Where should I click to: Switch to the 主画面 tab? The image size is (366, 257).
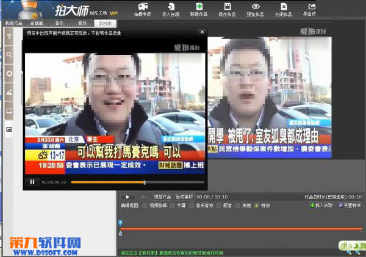pyautogui.click(x=37, y=23)
